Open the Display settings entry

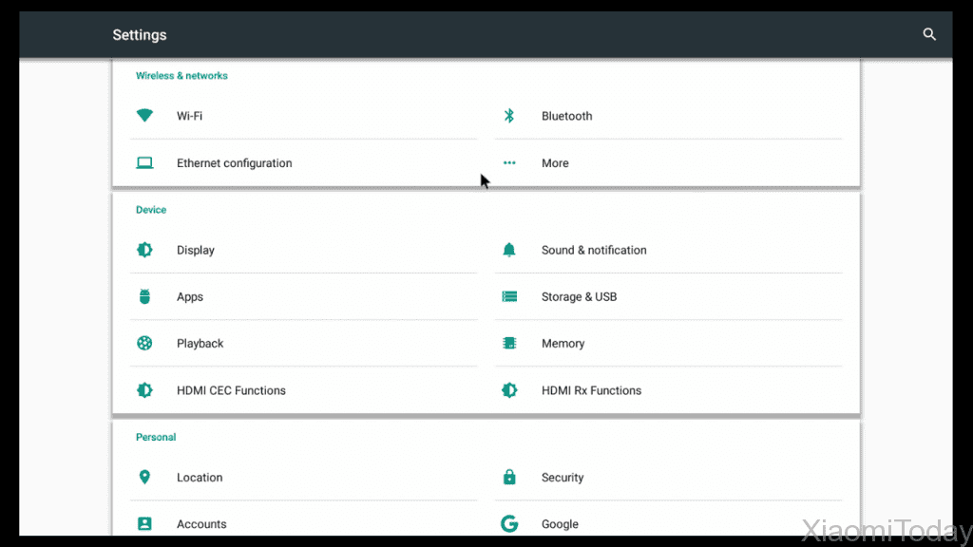196,250
